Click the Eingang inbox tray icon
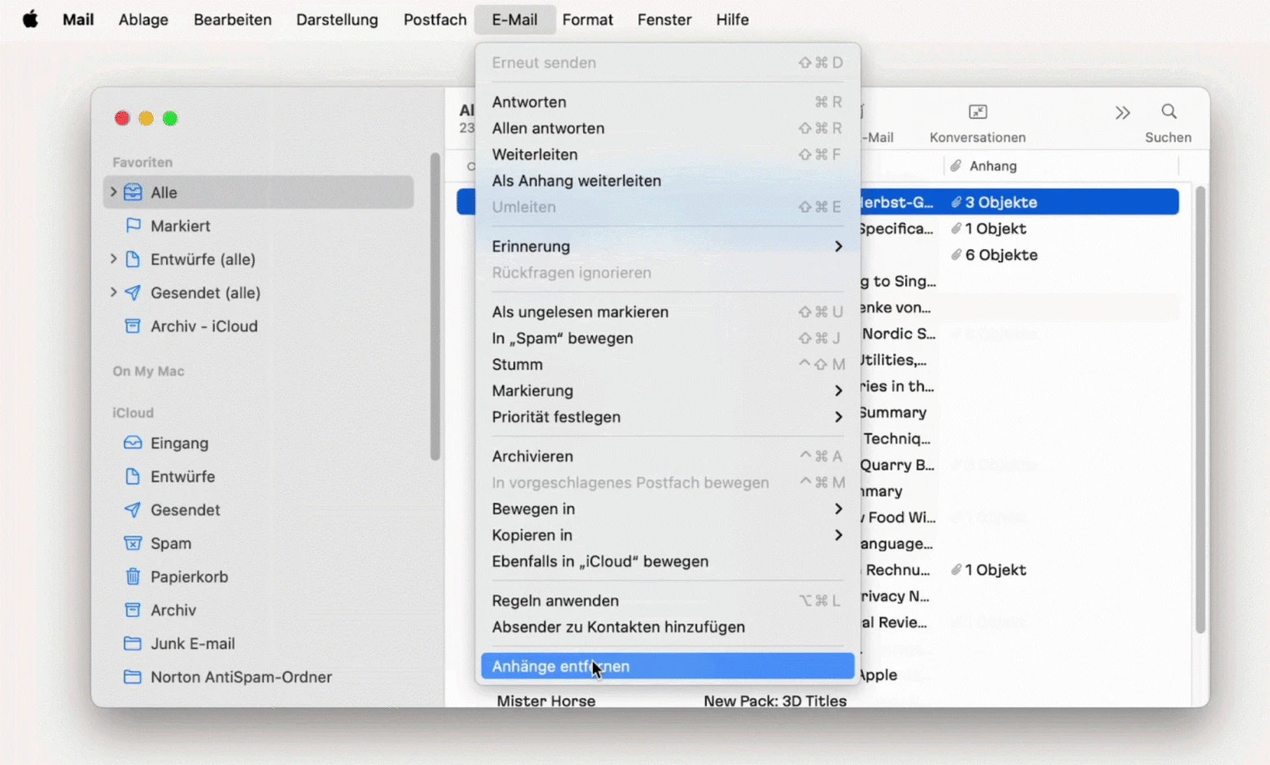The width and height of the screenshot is (1270, 765). pyautogui.click(x=133, y=444)
